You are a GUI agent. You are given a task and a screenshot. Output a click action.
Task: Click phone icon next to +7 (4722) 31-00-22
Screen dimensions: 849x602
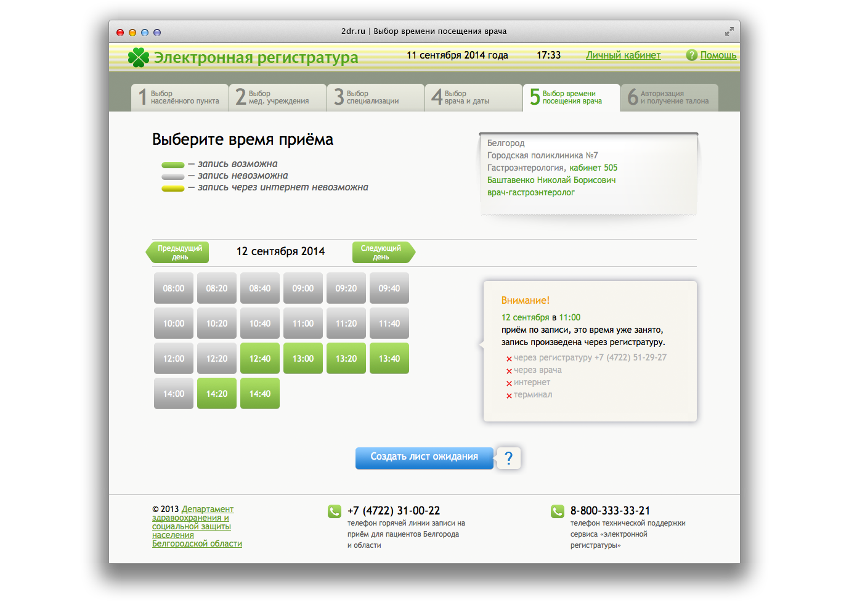click(x=335, y=511)
